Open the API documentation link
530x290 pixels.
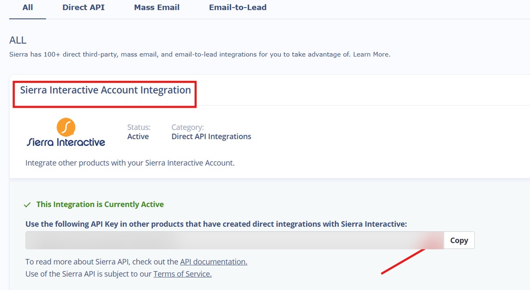click(x=214, y=261)
